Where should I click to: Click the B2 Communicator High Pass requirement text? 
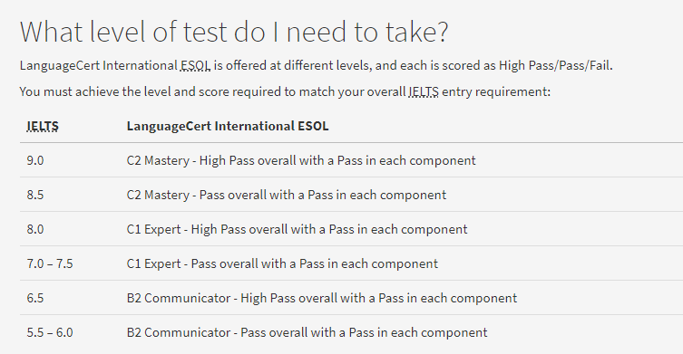tap(322, 298)
